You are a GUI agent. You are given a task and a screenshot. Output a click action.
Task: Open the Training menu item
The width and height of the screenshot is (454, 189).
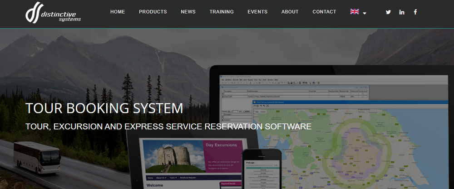point(222,12)
